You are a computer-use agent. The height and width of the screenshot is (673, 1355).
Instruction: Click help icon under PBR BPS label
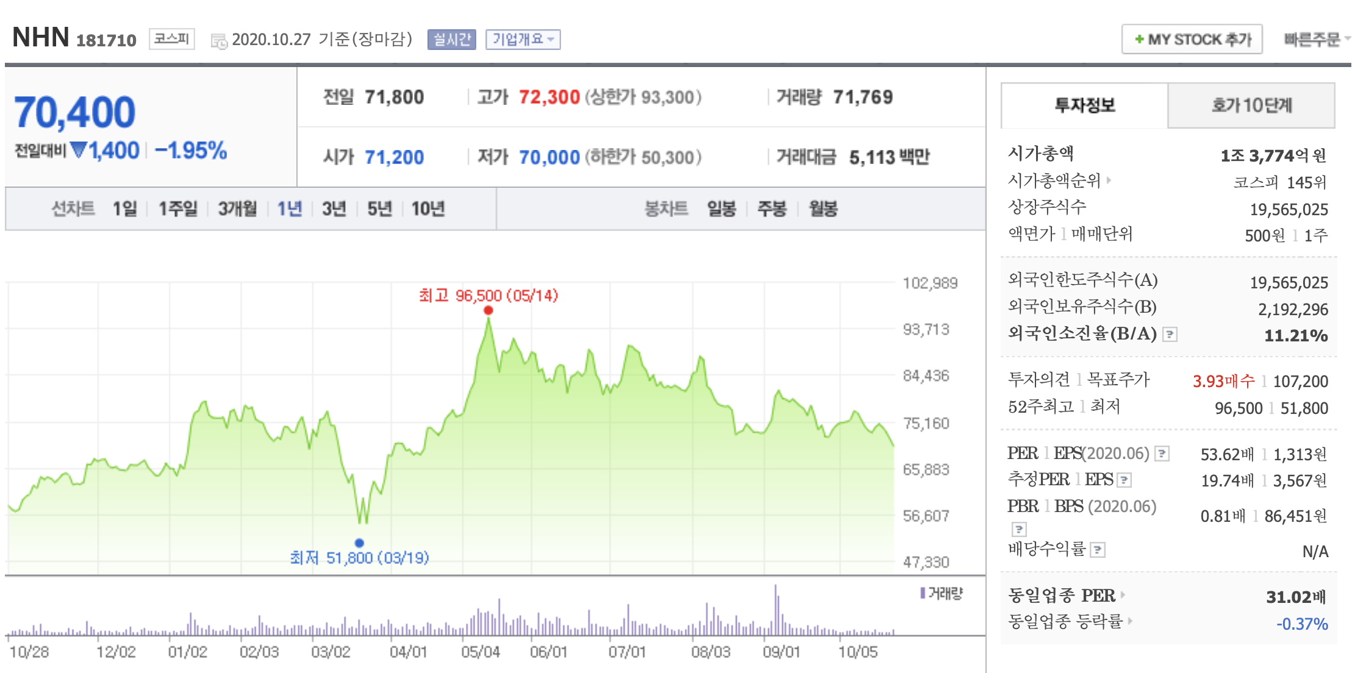[1019, 529]
